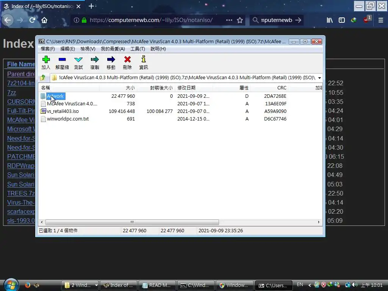Open the 7zz link in browser listing

tap(12, 92)
